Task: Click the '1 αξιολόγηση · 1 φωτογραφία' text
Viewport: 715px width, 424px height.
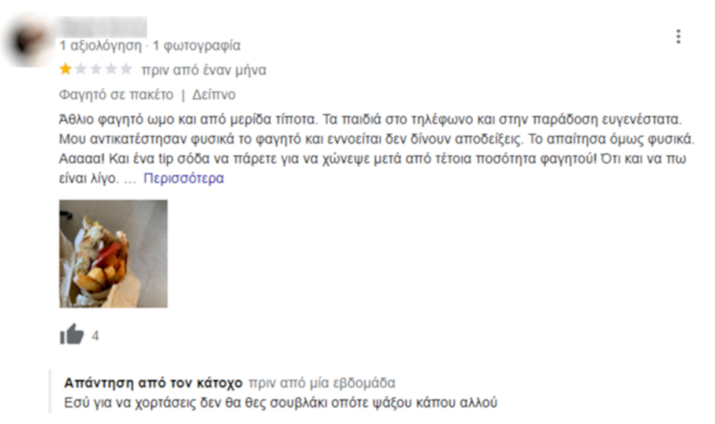Action: (x=150, y=46)
